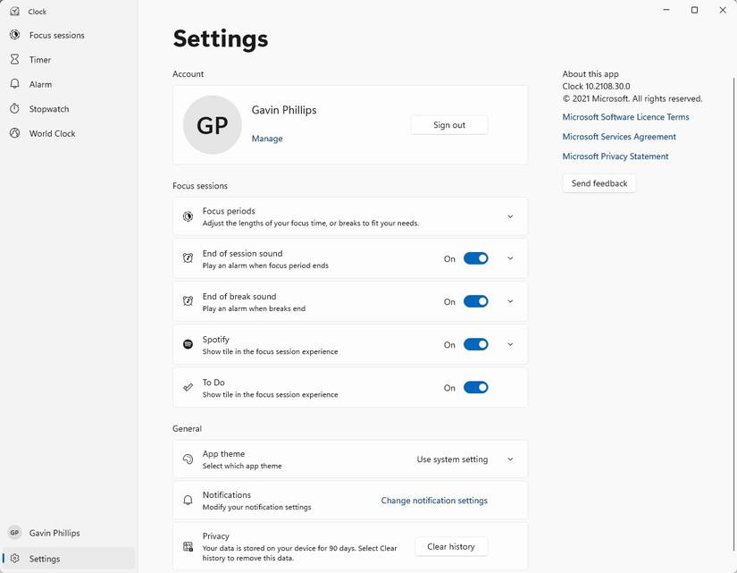Screen dimensions: 737x573
Task: Click the Timer hourglass icon
Action: [x=14, y=60]
